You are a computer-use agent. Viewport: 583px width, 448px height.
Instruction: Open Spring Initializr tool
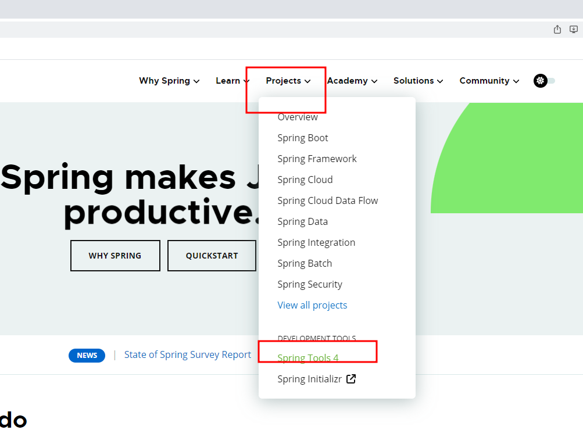pyautogui.click(x=309, y=379)
